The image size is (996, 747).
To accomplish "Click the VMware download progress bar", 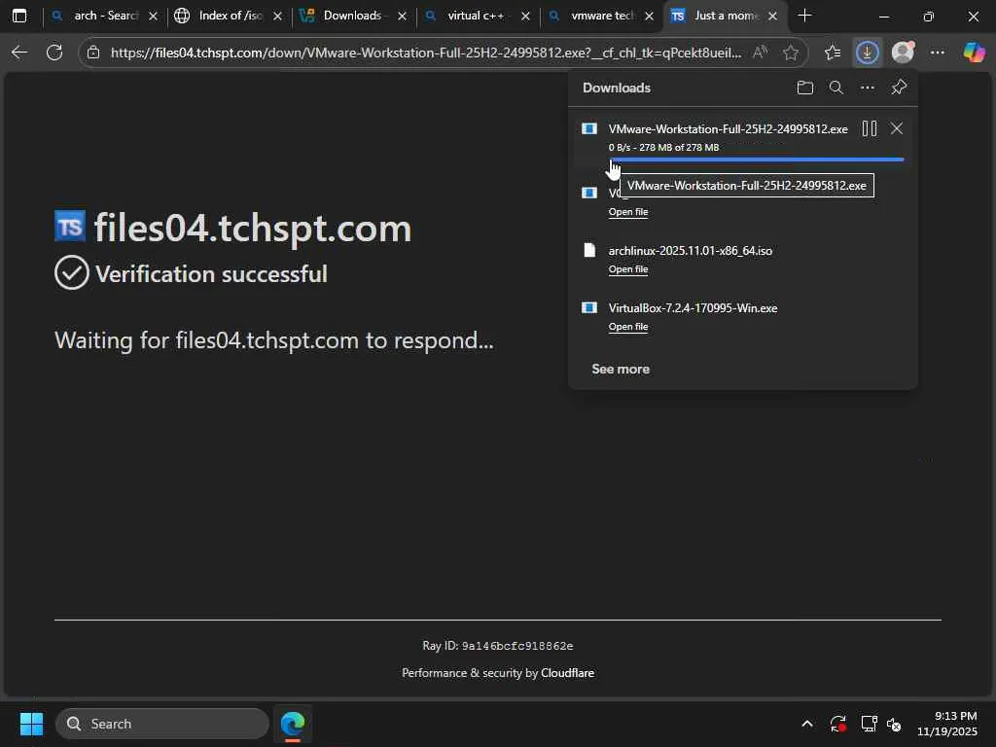I will [756, 160].
